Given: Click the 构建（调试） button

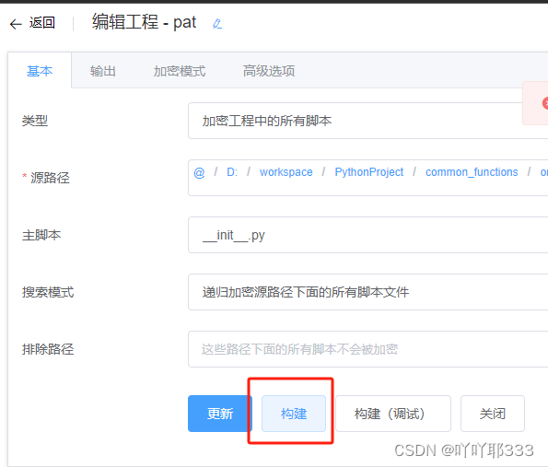Looking at the screenshot, I should click(x=393, y=414).
